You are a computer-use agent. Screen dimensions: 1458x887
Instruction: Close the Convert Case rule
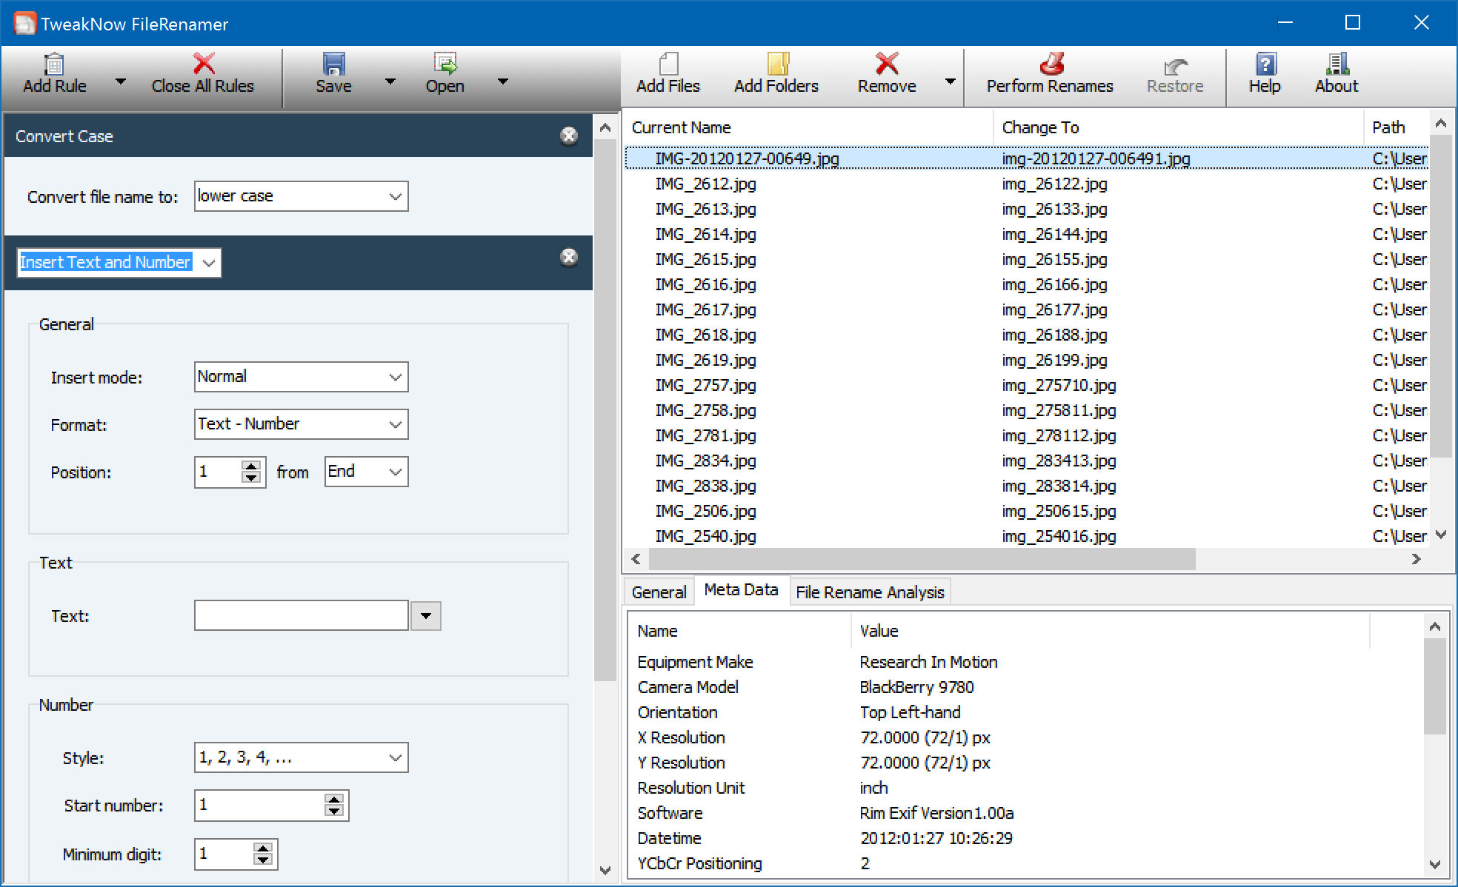[x=569, y=135]
